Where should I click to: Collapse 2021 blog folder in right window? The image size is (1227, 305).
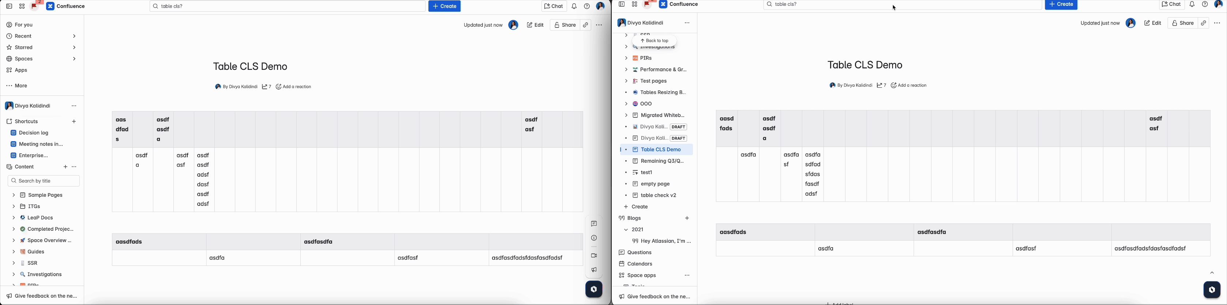[626, 230]
